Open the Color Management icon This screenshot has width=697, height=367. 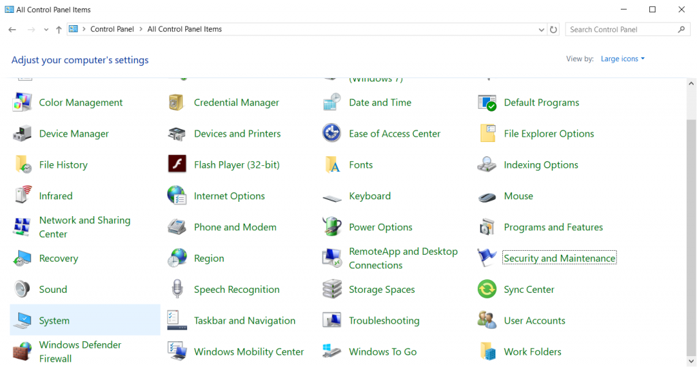22,103
